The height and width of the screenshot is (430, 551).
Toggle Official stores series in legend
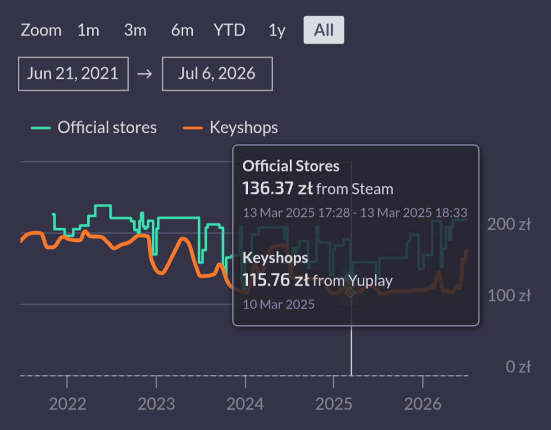(107, 127)
